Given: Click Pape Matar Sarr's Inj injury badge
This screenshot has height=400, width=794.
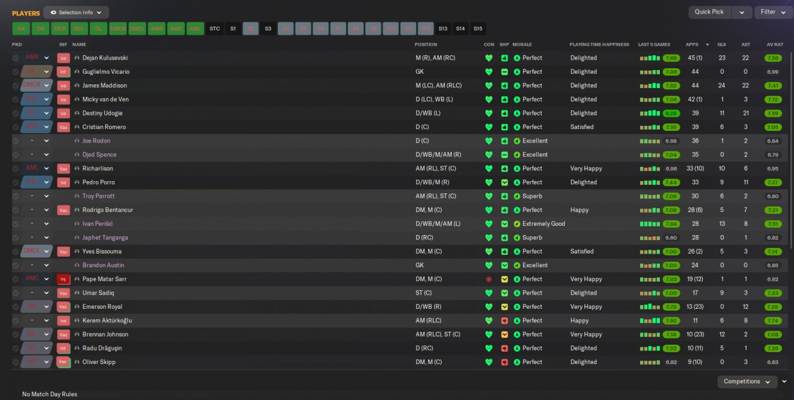Looking at the screenshot, I should click(63, 279).
